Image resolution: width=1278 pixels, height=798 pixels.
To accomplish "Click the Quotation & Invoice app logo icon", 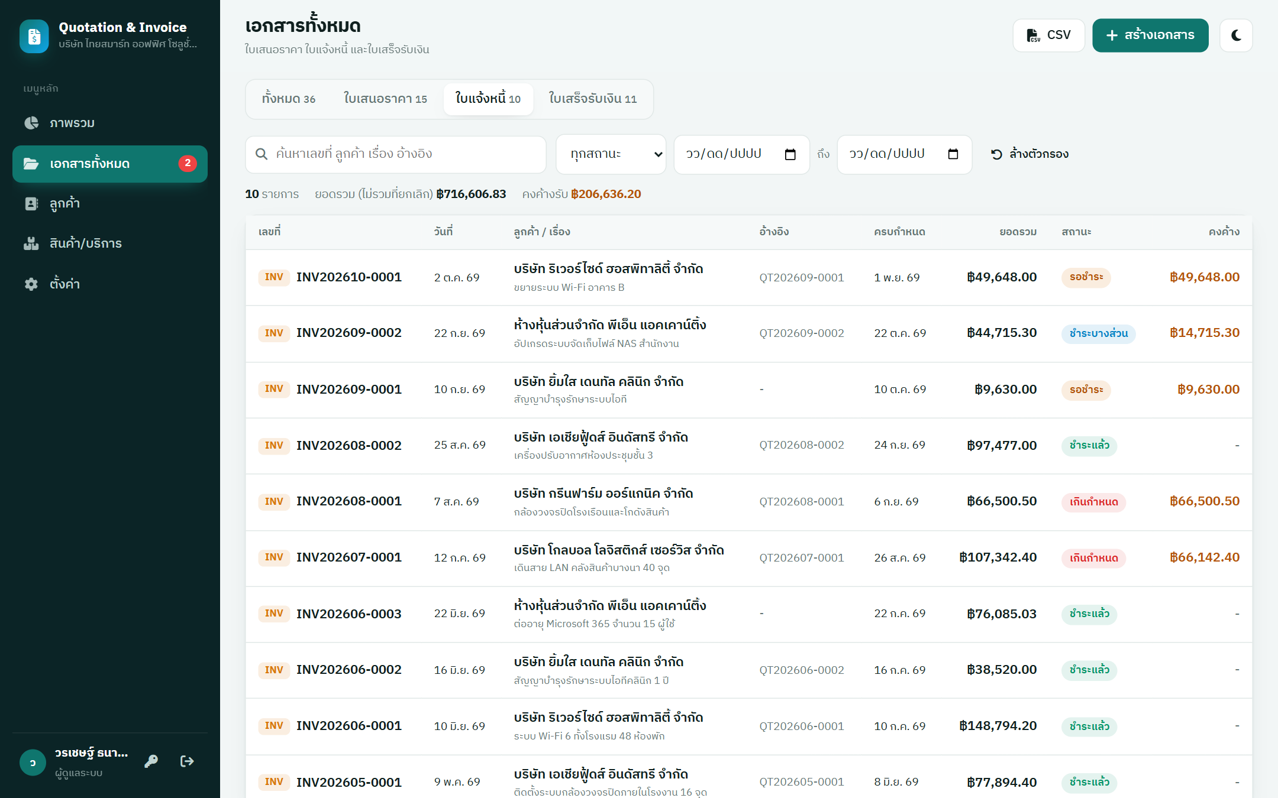I will point(34,36).
